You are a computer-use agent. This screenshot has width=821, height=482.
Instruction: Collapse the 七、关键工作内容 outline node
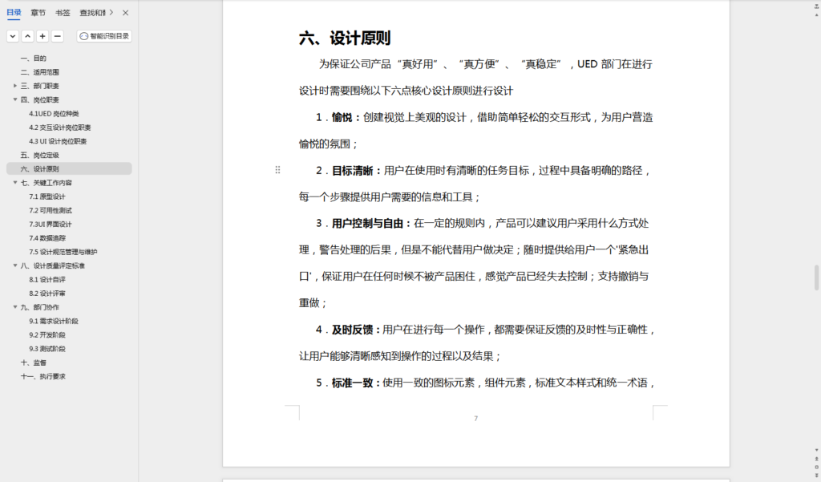(15, 182)
